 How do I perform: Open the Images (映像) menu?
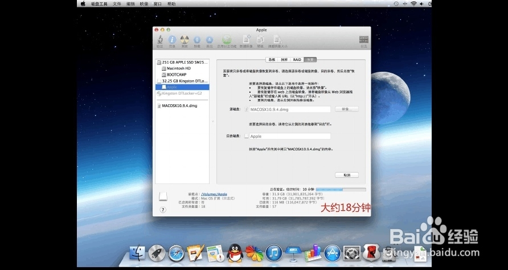(x=144, y=4)
